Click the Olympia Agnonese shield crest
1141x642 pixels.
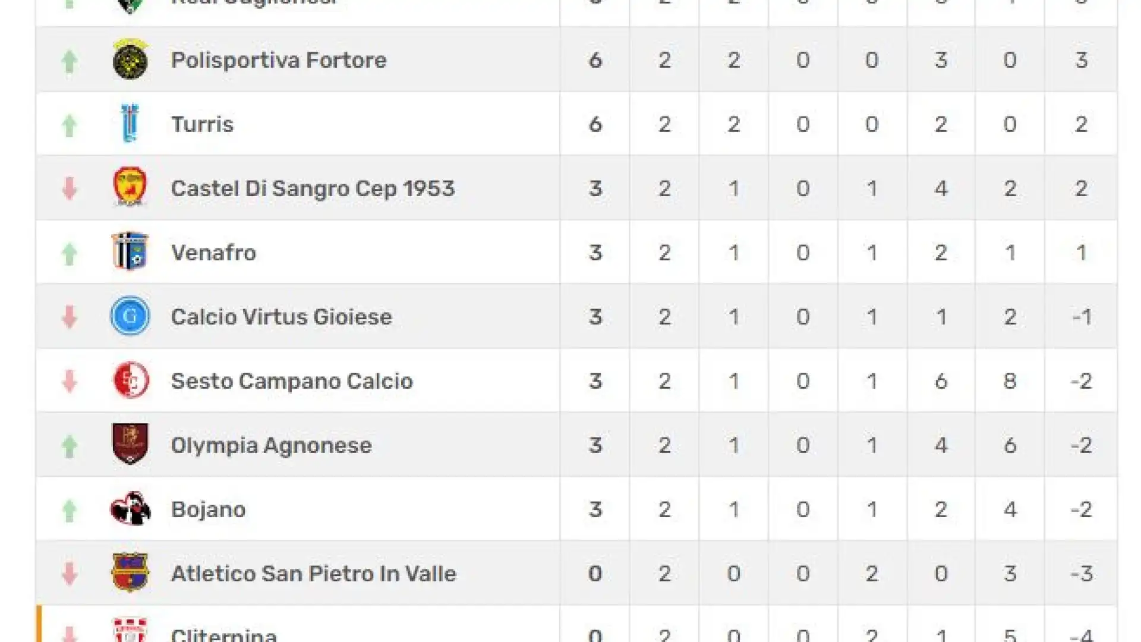pyautogui.click(x=130, y=444)
